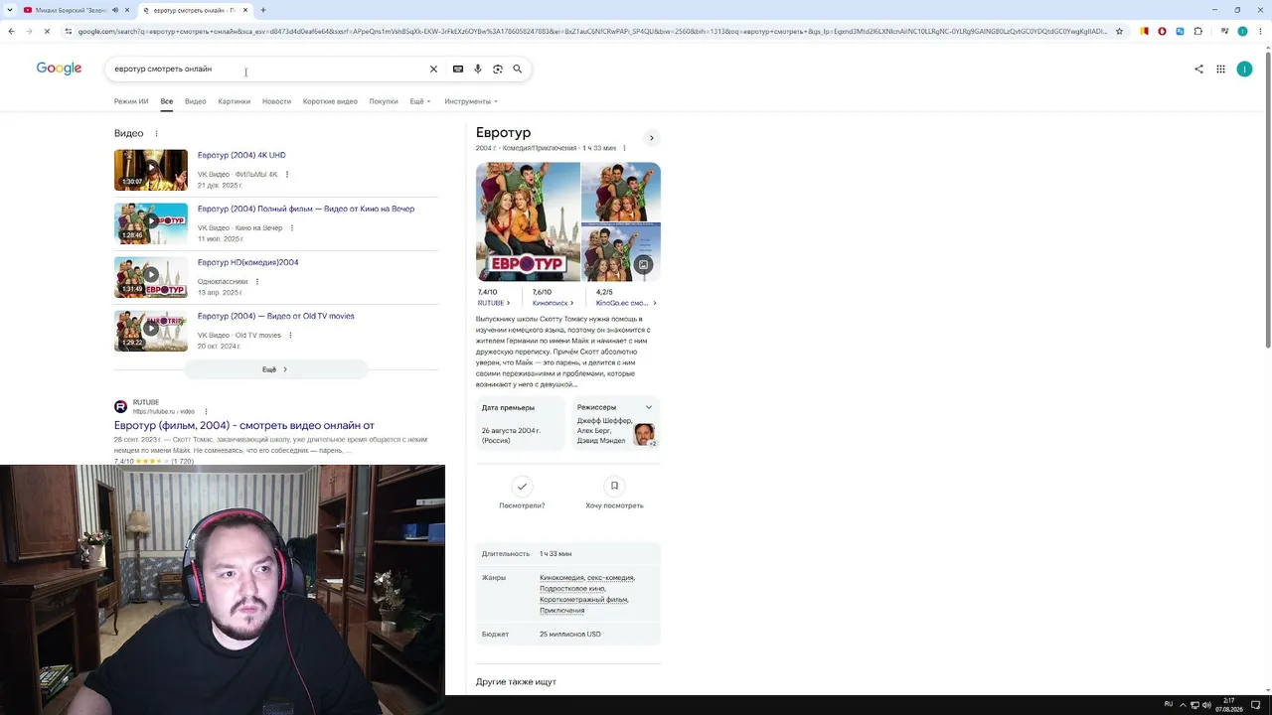Play the 1:30:07 video thumbnail
Viewport: 1272px width, 715px height.
[x=151, y=170]
